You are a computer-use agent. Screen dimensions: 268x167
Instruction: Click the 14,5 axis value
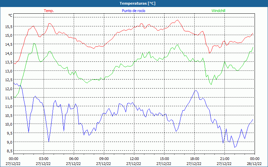(x=9, y=44)
